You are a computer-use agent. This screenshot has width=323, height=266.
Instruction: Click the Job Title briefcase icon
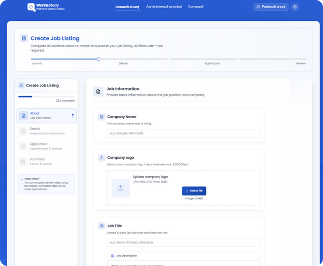tap(102, 226)
